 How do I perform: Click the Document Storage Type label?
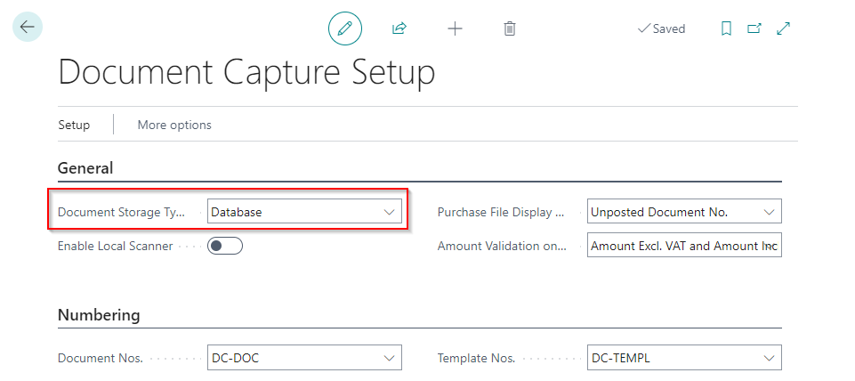tap(121, 212)
